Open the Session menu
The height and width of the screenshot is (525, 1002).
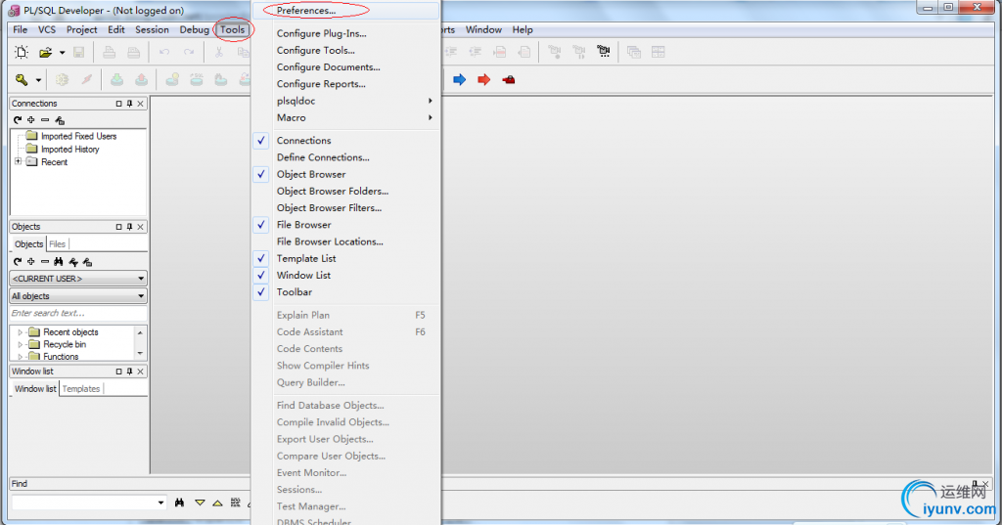[x=152, y=30]
